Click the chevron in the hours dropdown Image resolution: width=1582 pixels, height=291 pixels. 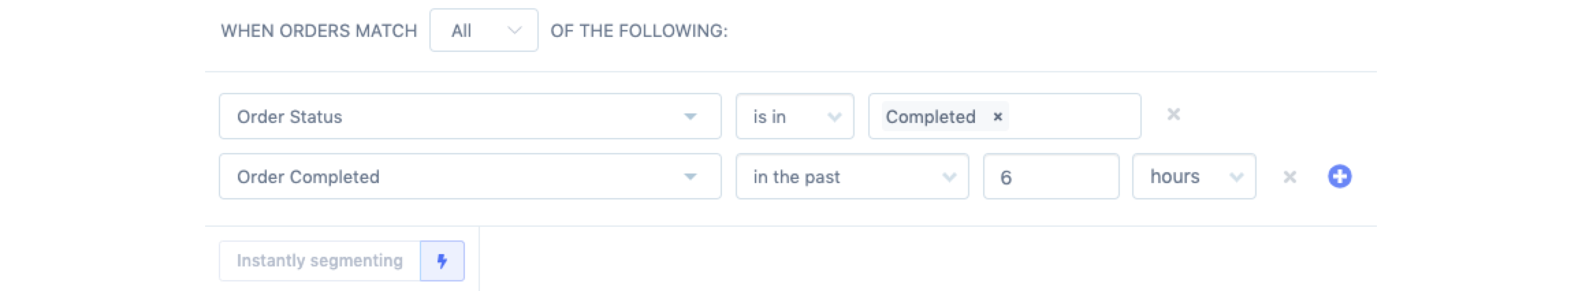(x=1236, y=177)
